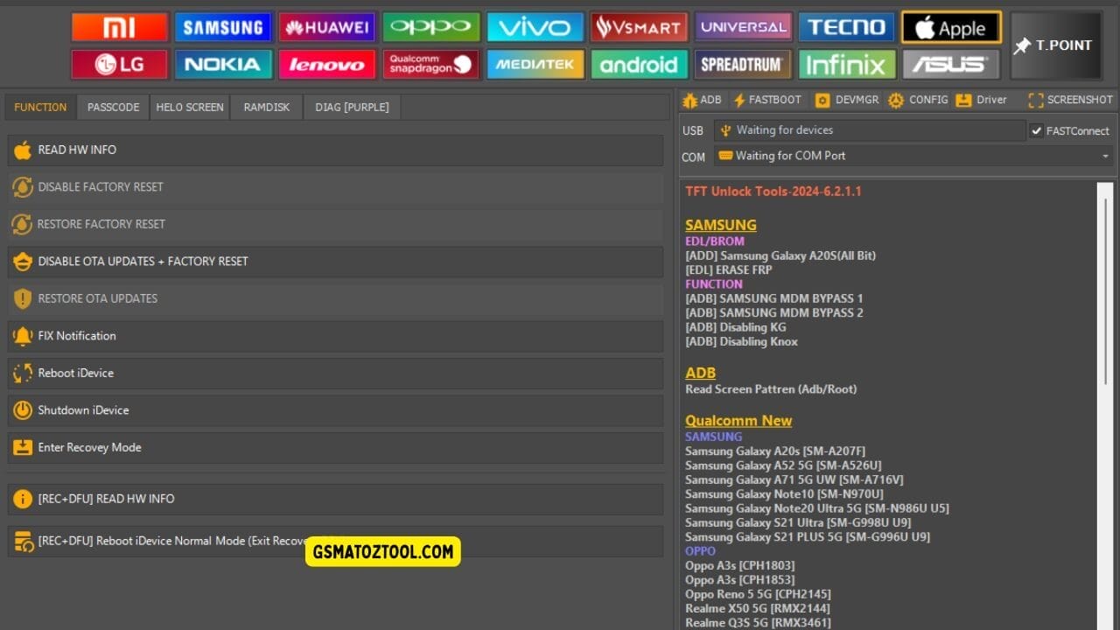Select the MediaTek brand logo
Viewport: 1120px width, 630px height.
[x=535, y=64]
